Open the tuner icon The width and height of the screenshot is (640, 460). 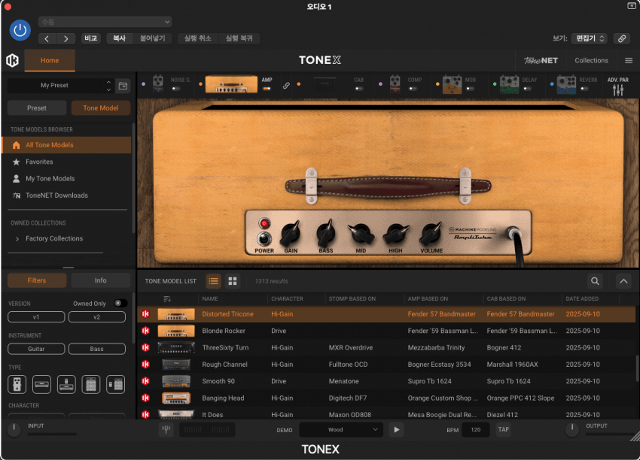pos(166,429)
